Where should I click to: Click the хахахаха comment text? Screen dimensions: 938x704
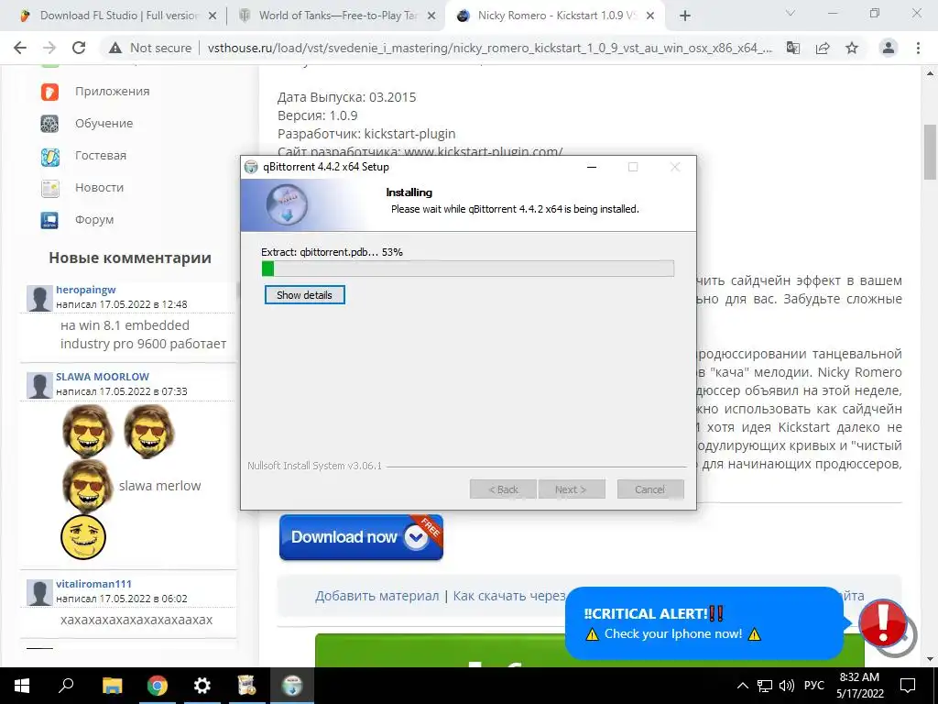[x=136, y=620]
